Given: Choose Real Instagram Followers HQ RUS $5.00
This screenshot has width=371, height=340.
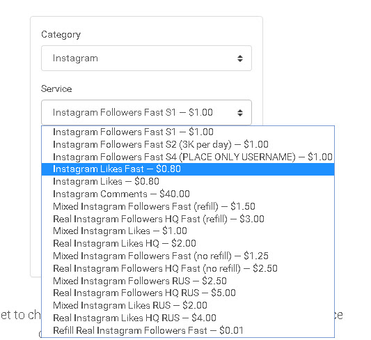Looking at the screenshot, I should (x=188, y=293).
